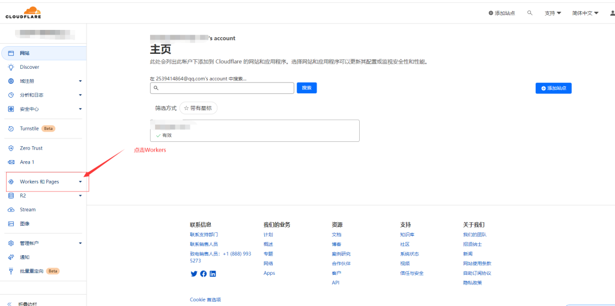Open Stream from the sidebar
The width and height of the screenshot is (615, 306).
click(28, 210)
